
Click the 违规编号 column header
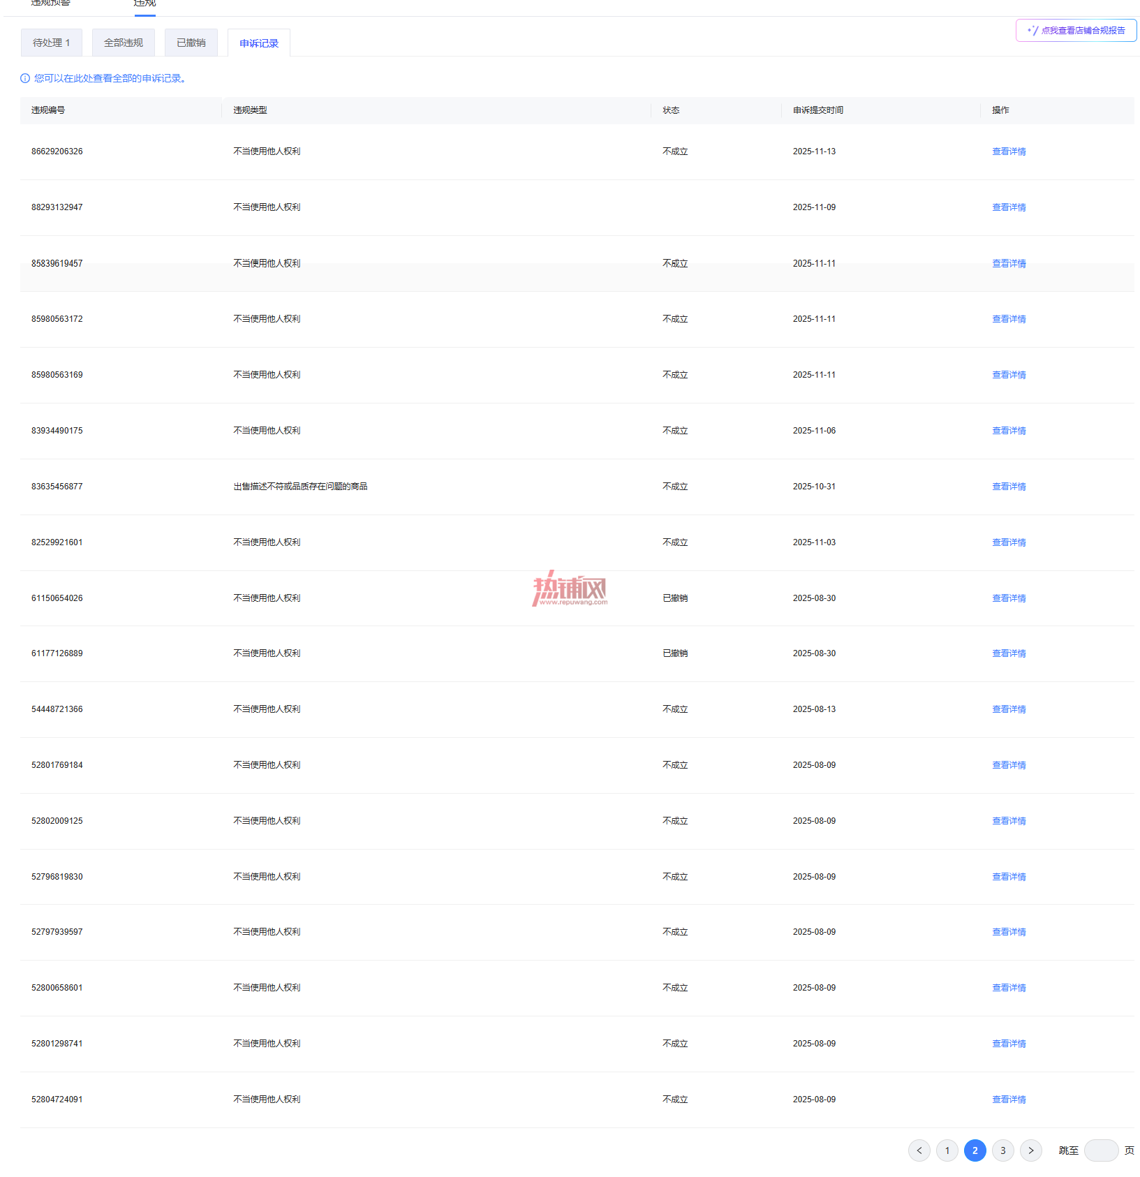[x=48, y=110]
